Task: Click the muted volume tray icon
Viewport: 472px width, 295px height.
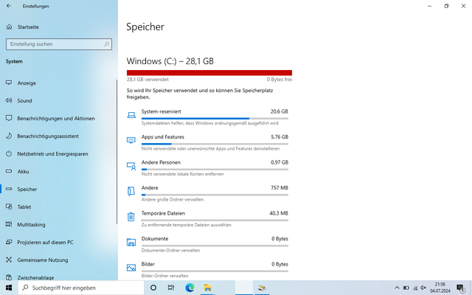Action: tap(423, 288)
